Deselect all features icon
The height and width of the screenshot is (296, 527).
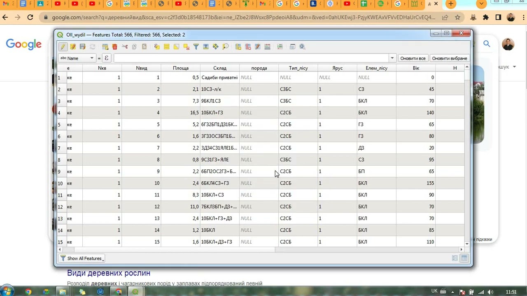[186, 47]
